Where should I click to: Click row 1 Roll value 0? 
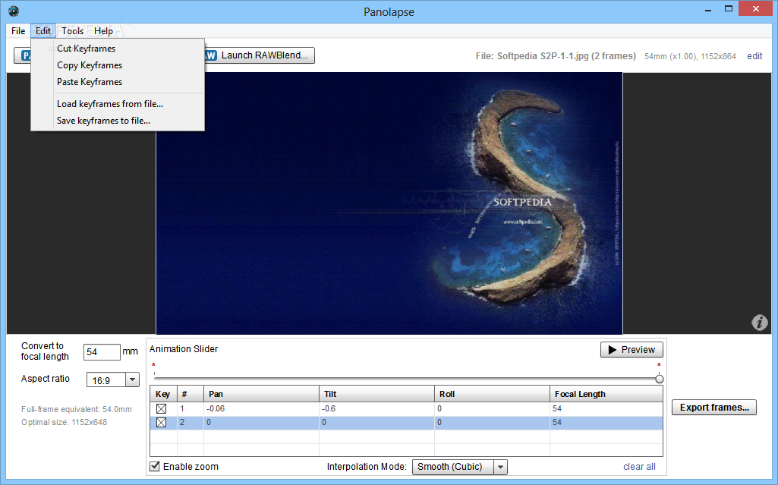click(492, 408)
